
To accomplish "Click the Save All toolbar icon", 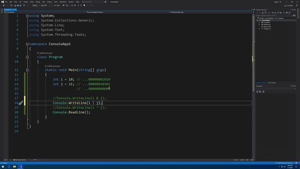I will 21,5.
